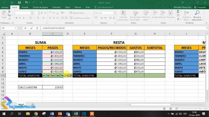209x117 pixels.
Task: Click Dar formato como tabla icon
Action: tap(136, 13)
